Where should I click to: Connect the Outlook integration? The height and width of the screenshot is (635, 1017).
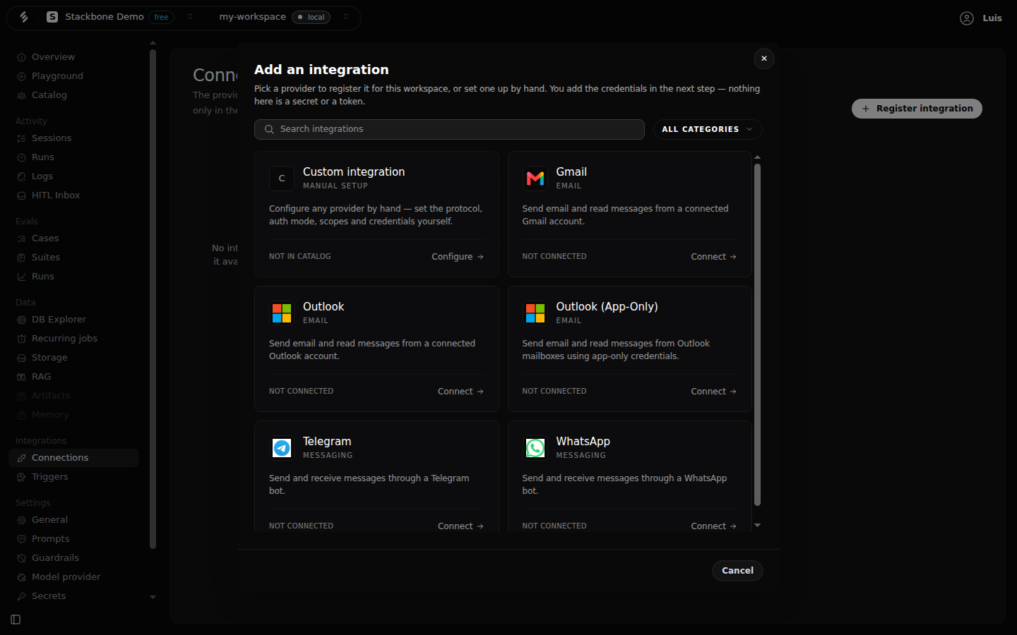[460, 392]
